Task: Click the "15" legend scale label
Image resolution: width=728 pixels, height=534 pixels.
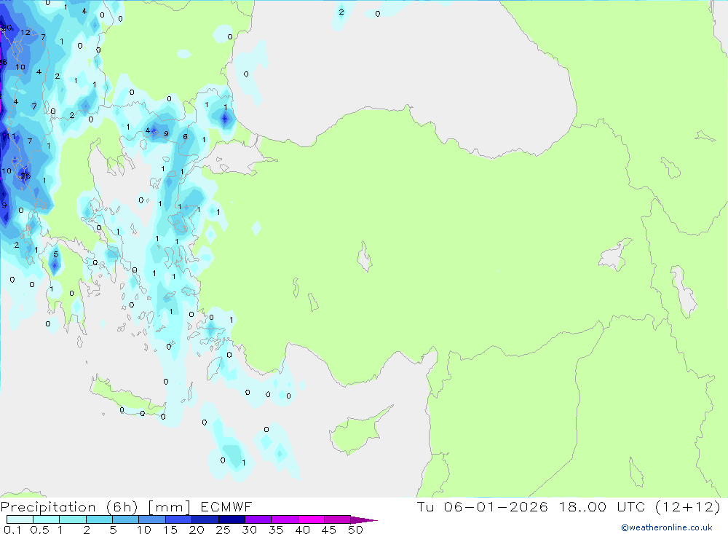Action: coord(170,530)
